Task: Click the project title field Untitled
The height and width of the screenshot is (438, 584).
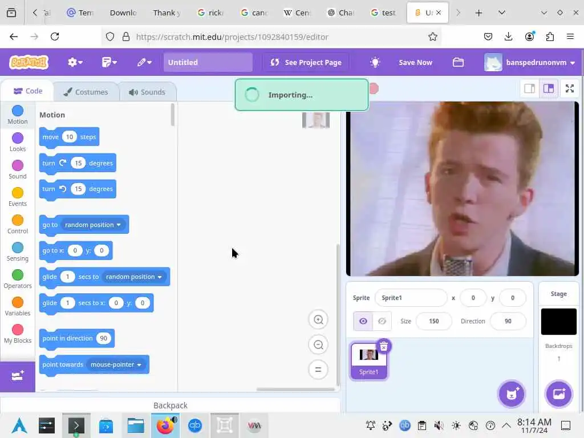Action: (208, 62)
